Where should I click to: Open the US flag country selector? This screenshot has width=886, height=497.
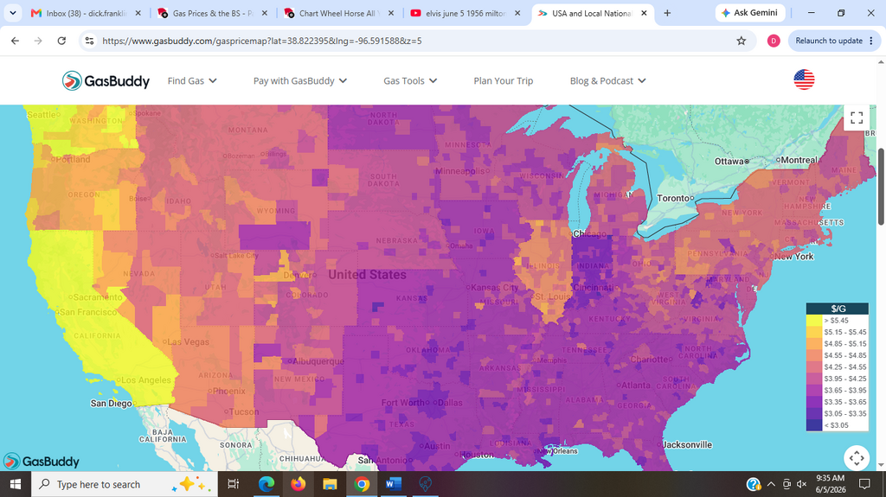[804, 80]
